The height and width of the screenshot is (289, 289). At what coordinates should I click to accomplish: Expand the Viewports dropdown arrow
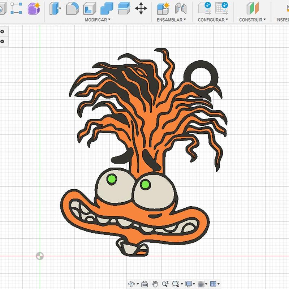click(219, 284)
